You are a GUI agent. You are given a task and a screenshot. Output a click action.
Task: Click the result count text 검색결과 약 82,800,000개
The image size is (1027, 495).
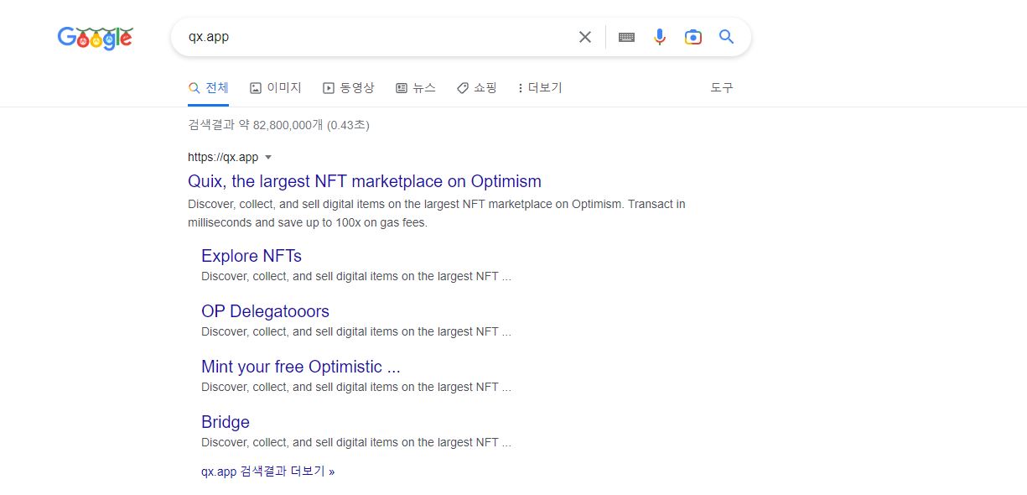pos(278,125)
